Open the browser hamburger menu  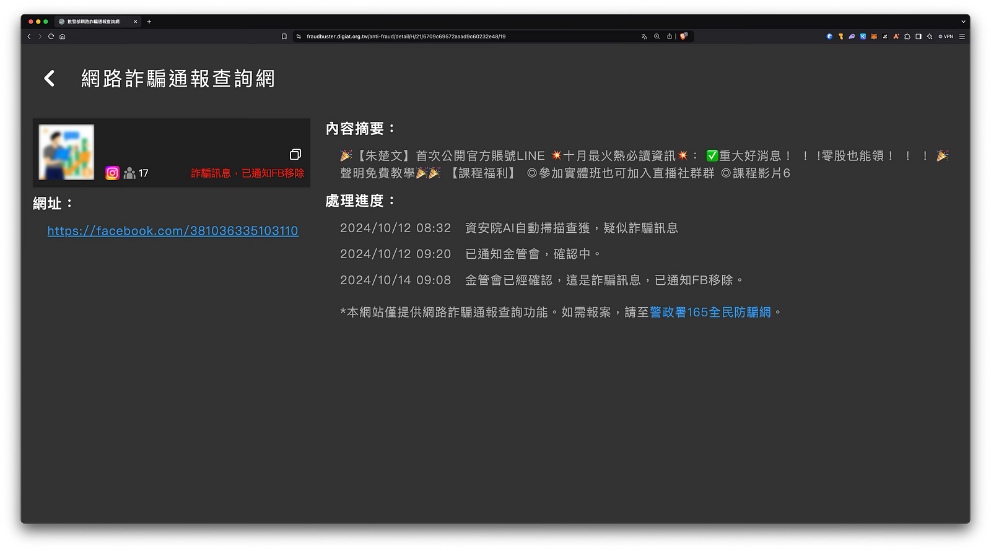pyautogui.click(x=962, y=37)
